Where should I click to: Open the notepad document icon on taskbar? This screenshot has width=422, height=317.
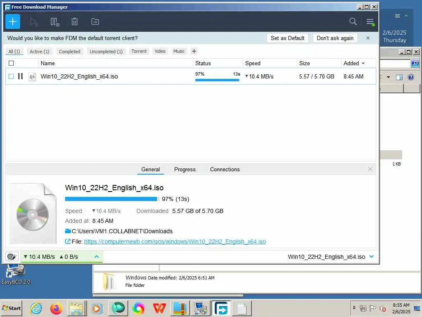241,308
